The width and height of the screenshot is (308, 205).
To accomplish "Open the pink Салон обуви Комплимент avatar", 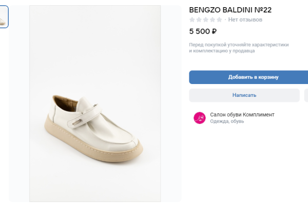I will (199, 118).
